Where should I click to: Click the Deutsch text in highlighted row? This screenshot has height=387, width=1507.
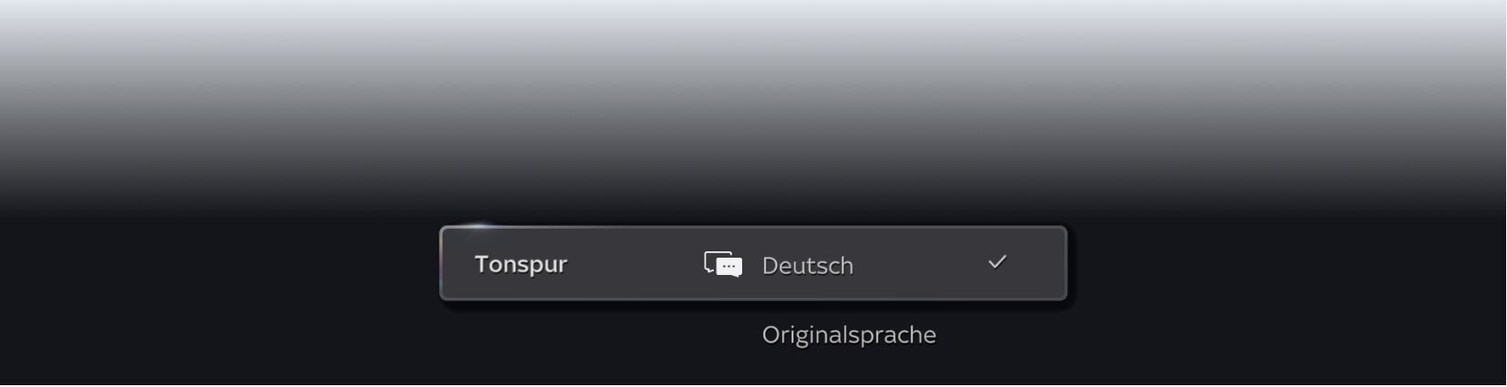[x=808, y=266]
